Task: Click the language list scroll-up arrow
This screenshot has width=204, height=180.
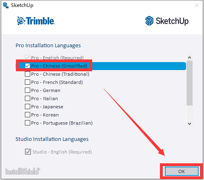Action: click(189, 57)
